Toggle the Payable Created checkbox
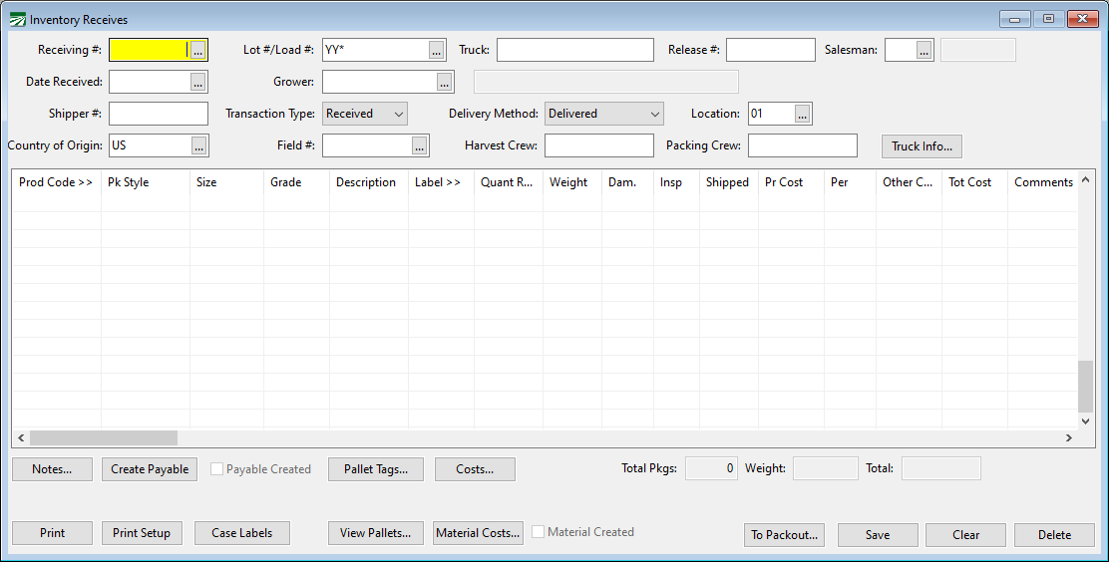This screenshot has width=1109, height=562. click(x=217, y=469)
